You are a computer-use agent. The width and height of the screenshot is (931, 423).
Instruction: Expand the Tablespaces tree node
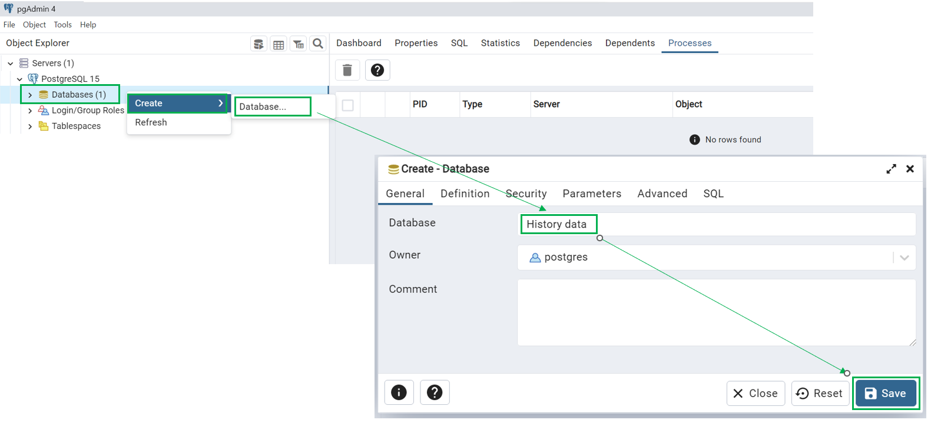30,126
